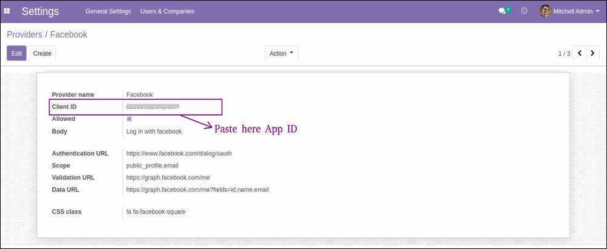Go to next record arrow
This screenshot has width=607, height=249.
[592, 53]
